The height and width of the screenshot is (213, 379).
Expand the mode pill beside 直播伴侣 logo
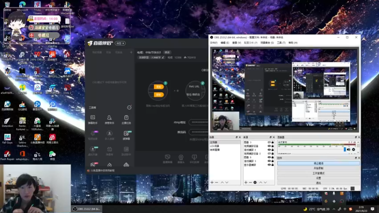pos(120,43)
